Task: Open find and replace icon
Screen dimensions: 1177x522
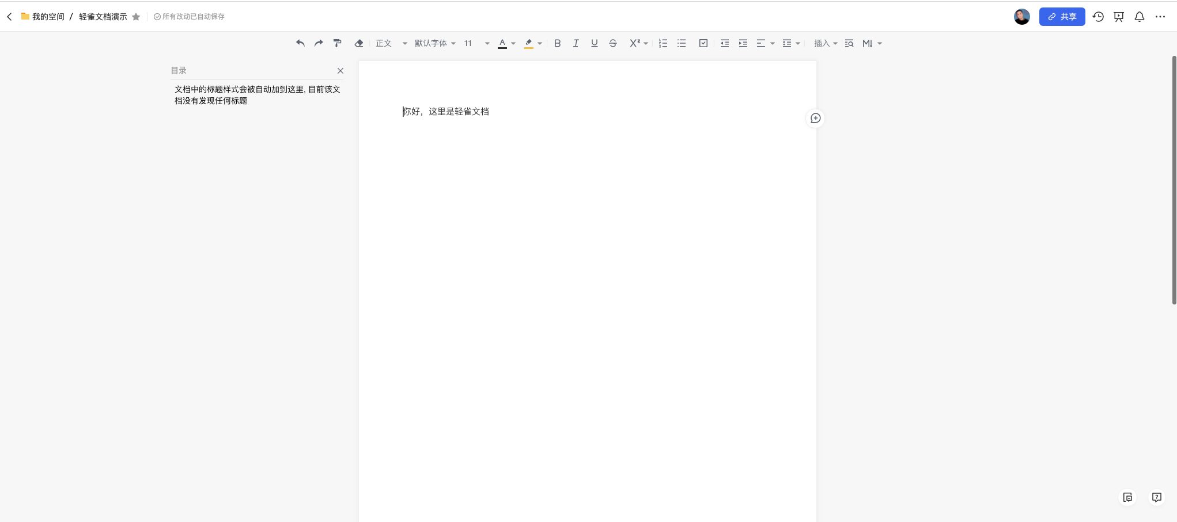Action: [x=849, y=43]
